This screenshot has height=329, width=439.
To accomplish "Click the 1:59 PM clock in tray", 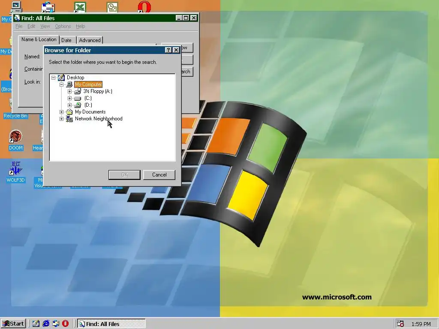I will pyautogui.click(x=421, y=324).
